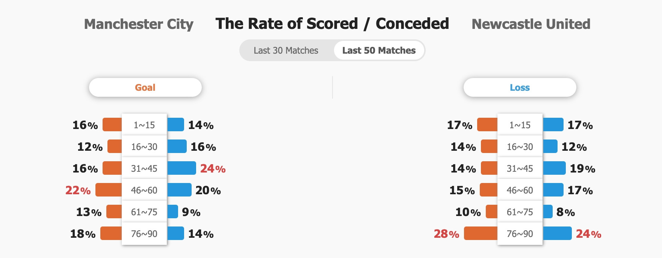Click the 46~60 interval in Loss chart
The height and width of the screenshot is (258, 662).
520,190
